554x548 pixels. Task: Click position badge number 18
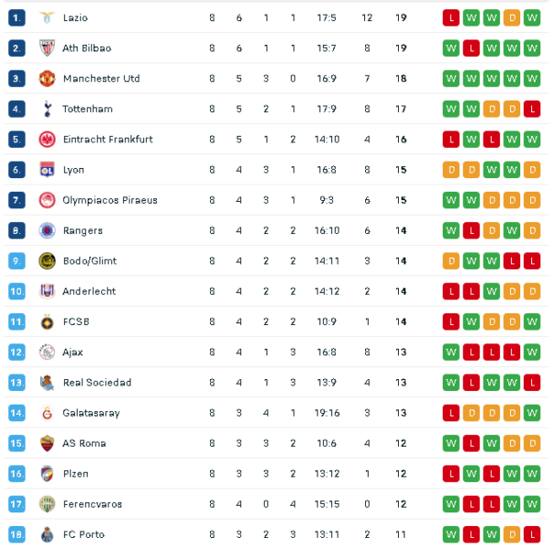pyautogui.click(x=16, y=534)
